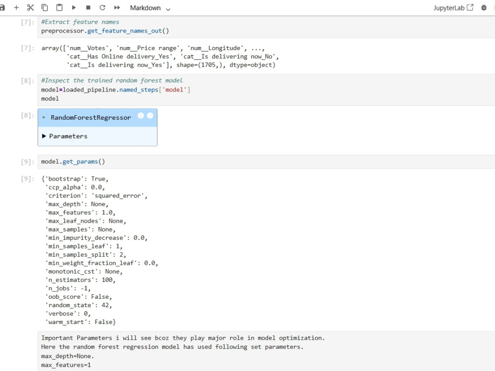Restart the kernel with the circular arrow icon
Screen dimensions: 495x371
tap(102, 7)
